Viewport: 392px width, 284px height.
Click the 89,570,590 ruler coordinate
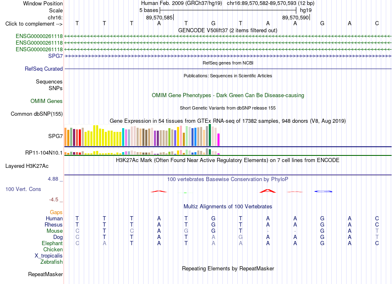tap(295, 17)
